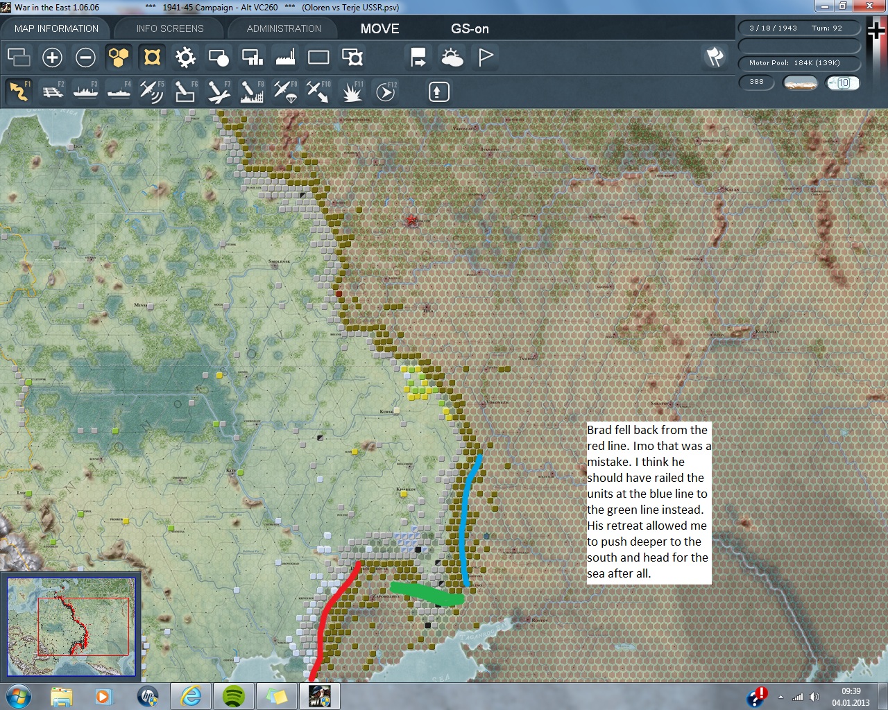Open Spotify from taskbar
Image resolution: width=888 pixels, height=710 pixels.
tap(234, 696)
